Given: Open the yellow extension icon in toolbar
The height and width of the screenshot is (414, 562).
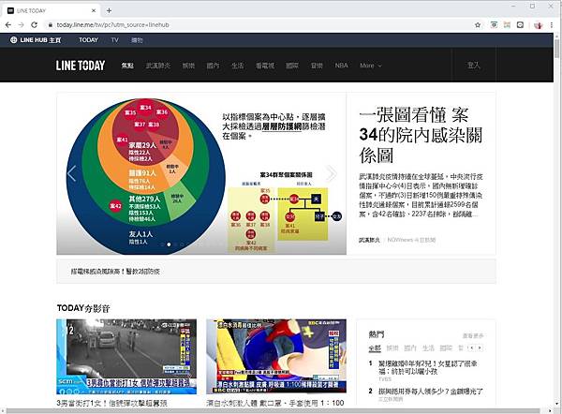Looking at the screenshot, I should 507,24.
